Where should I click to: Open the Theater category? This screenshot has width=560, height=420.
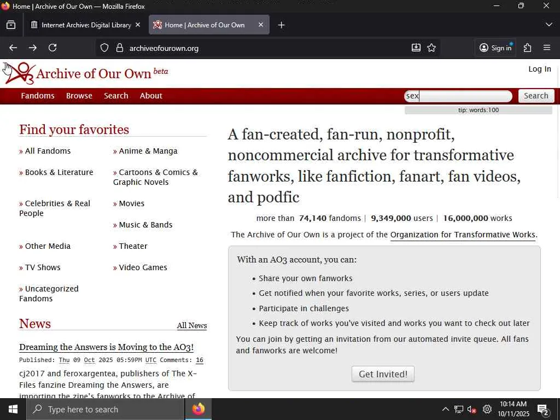coord(133,246)
